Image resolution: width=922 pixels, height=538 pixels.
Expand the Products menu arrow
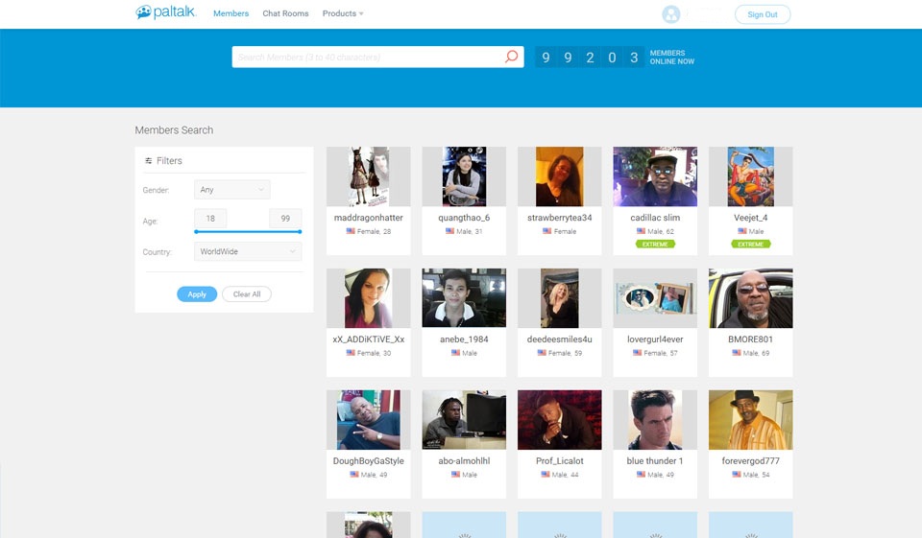[x=361, y=14]
